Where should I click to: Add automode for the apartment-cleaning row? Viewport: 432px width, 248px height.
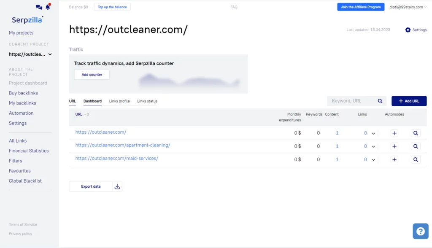(394, 146)
